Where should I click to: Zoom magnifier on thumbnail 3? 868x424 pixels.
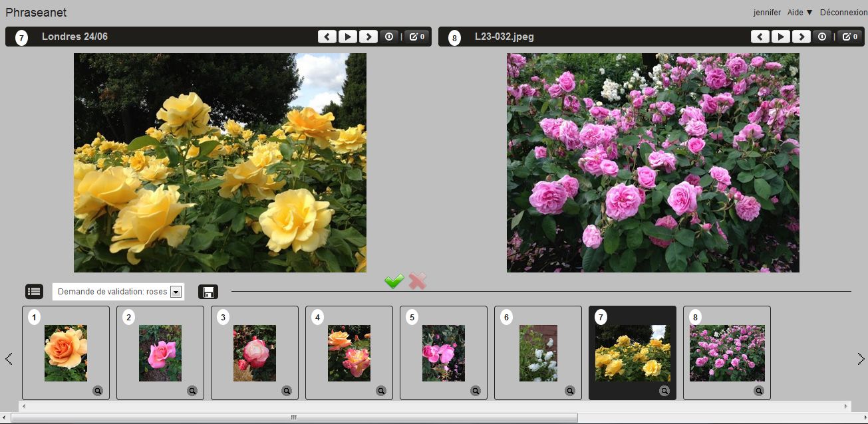pos(287,391)
